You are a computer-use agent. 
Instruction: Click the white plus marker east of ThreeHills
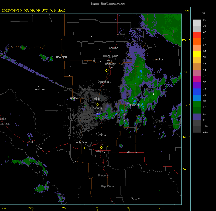(153, 94)
